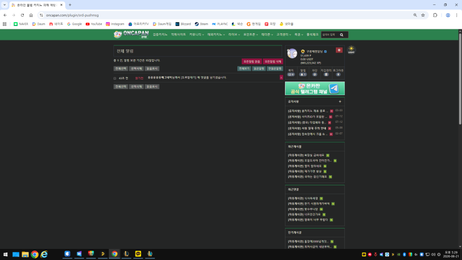
Task: Open the first comment under 최근댓글
Action: click(303, 199)
